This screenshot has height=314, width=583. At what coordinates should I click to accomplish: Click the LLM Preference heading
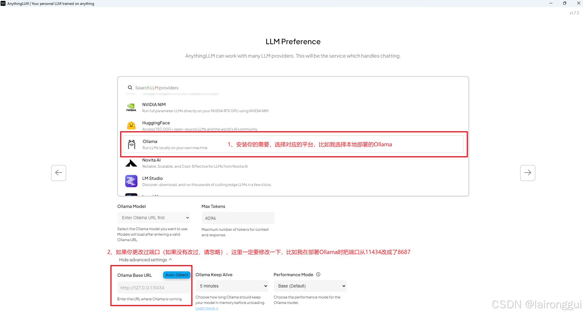coord(293,41)
